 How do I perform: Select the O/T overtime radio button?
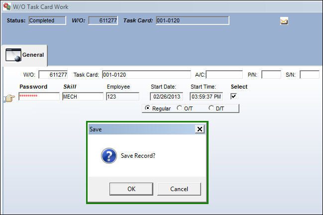(180, 108)
